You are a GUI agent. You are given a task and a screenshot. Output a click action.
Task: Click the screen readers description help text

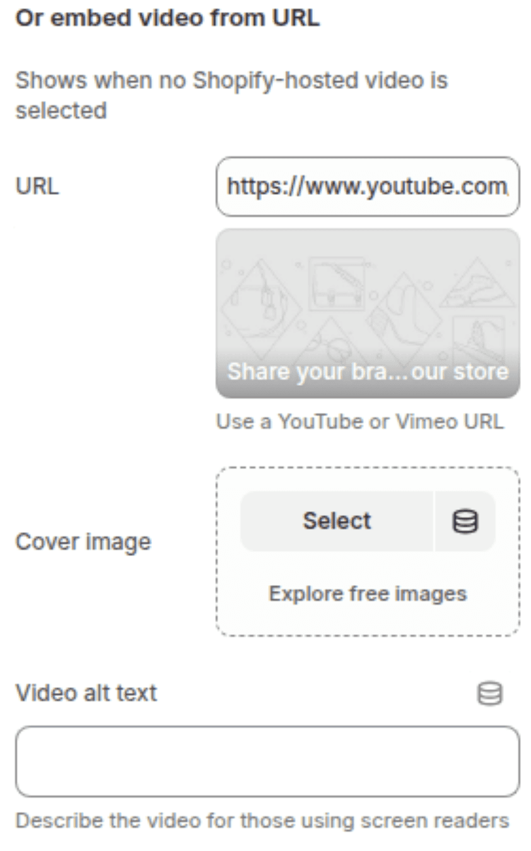tap(262, 821)
